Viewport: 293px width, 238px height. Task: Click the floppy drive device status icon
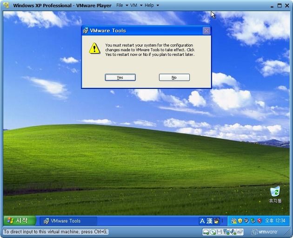pyautogui.click(x=220, y=232)
